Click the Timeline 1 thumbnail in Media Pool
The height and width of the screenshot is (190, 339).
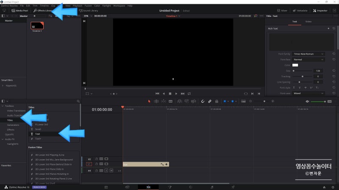coord(37,25)
